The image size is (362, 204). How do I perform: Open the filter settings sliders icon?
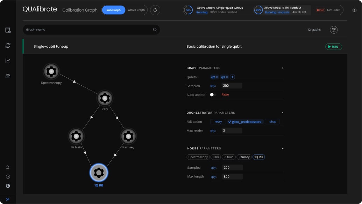coord(334,30)
